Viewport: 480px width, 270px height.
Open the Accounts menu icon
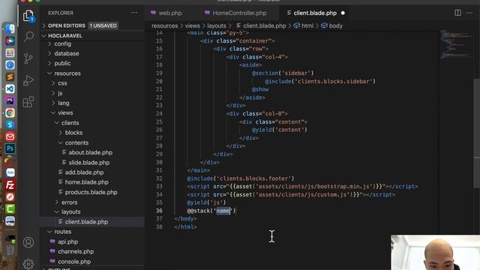(x=28, y=242)
